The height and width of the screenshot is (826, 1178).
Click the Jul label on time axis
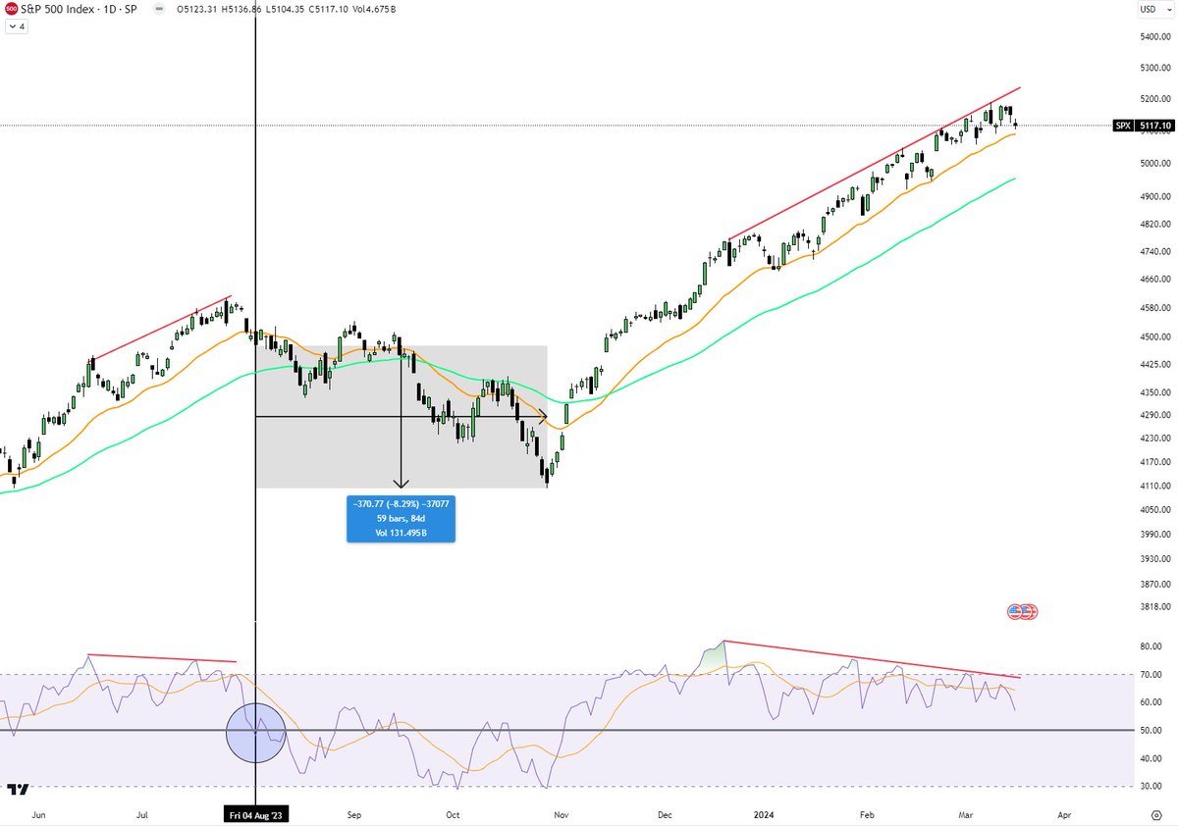coord(143,814)
